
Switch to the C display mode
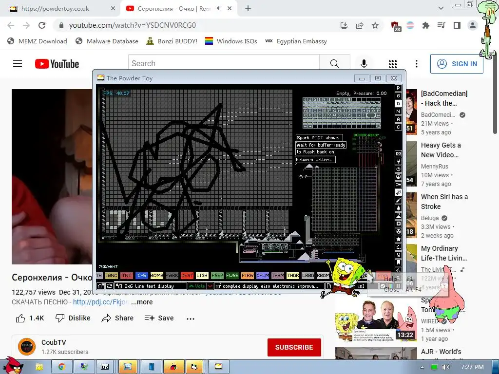[x=398, y=127]
